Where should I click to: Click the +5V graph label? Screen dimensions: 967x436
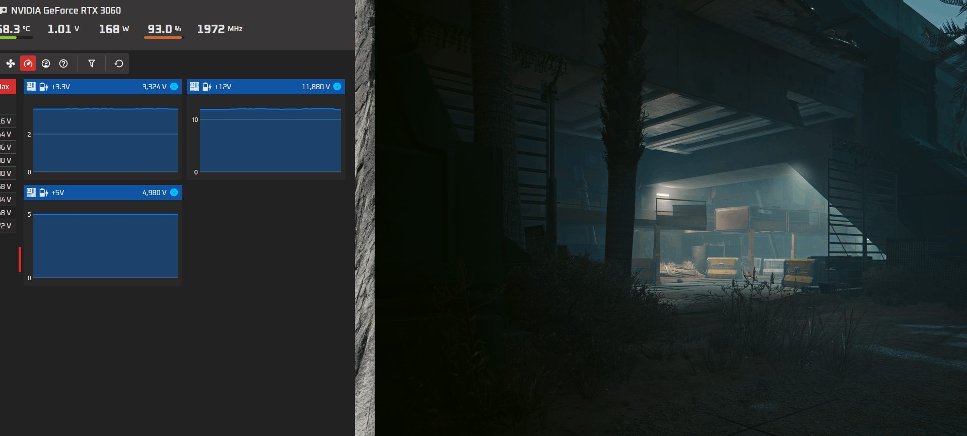(x=58, y=193)
